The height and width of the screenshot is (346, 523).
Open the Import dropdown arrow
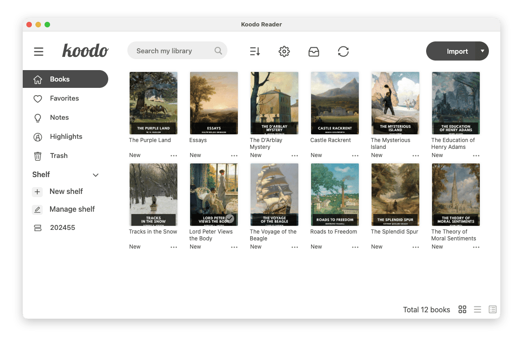(482, 51)
